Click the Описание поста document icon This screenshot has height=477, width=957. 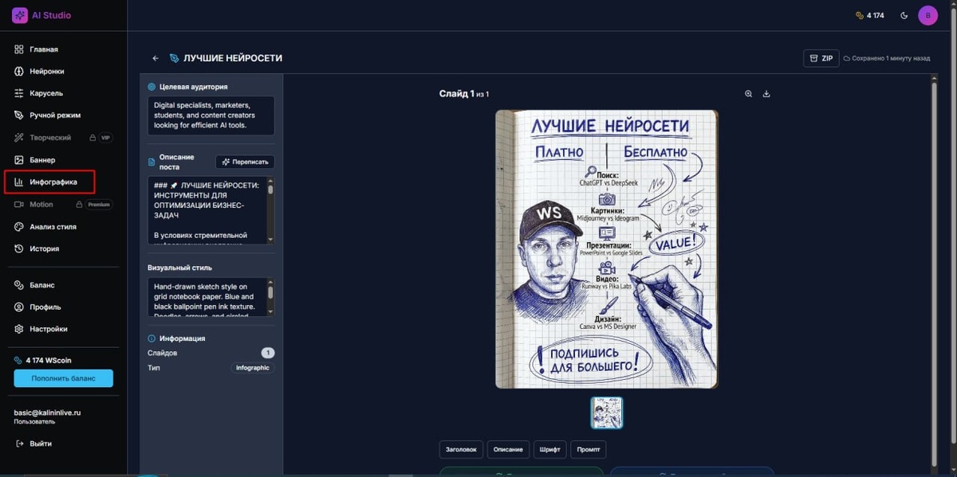point(152,162)
